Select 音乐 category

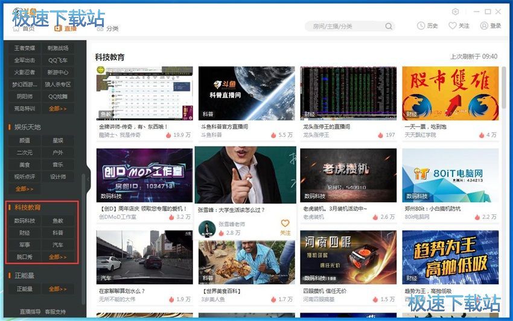pyautogui.click(x=58, y=165)
